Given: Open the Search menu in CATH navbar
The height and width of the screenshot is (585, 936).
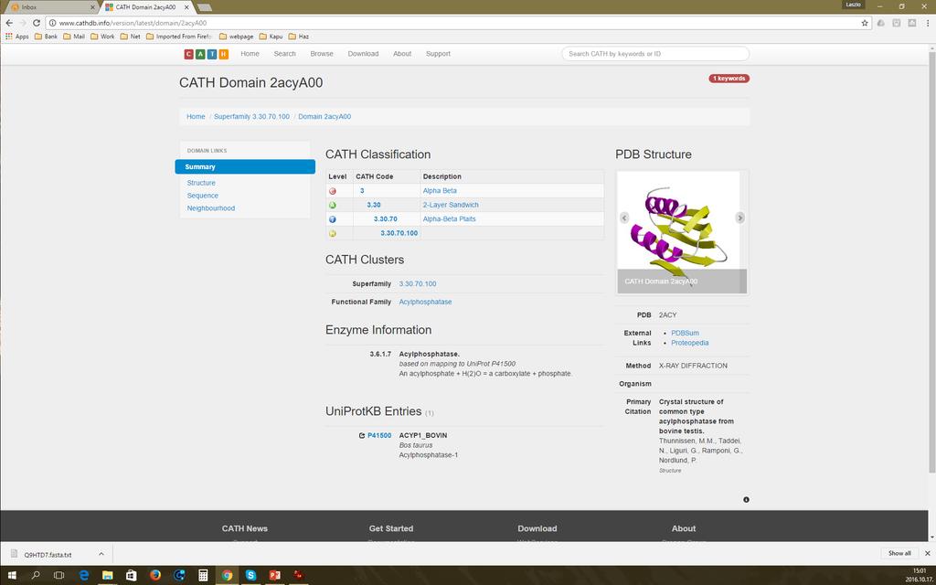Looking at the screenshot, I should [285, 54].
